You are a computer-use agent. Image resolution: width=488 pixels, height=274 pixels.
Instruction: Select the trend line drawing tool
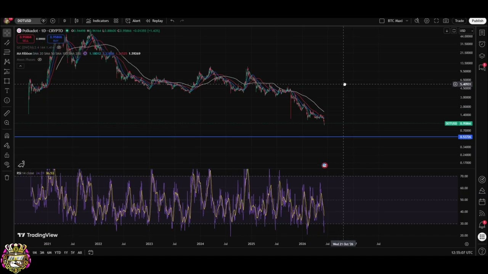(x=7, y=43)
